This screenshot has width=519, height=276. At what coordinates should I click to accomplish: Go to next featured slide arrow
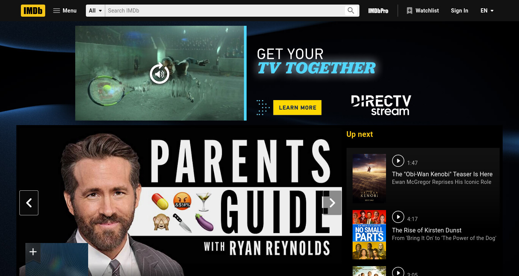point(332,203)
